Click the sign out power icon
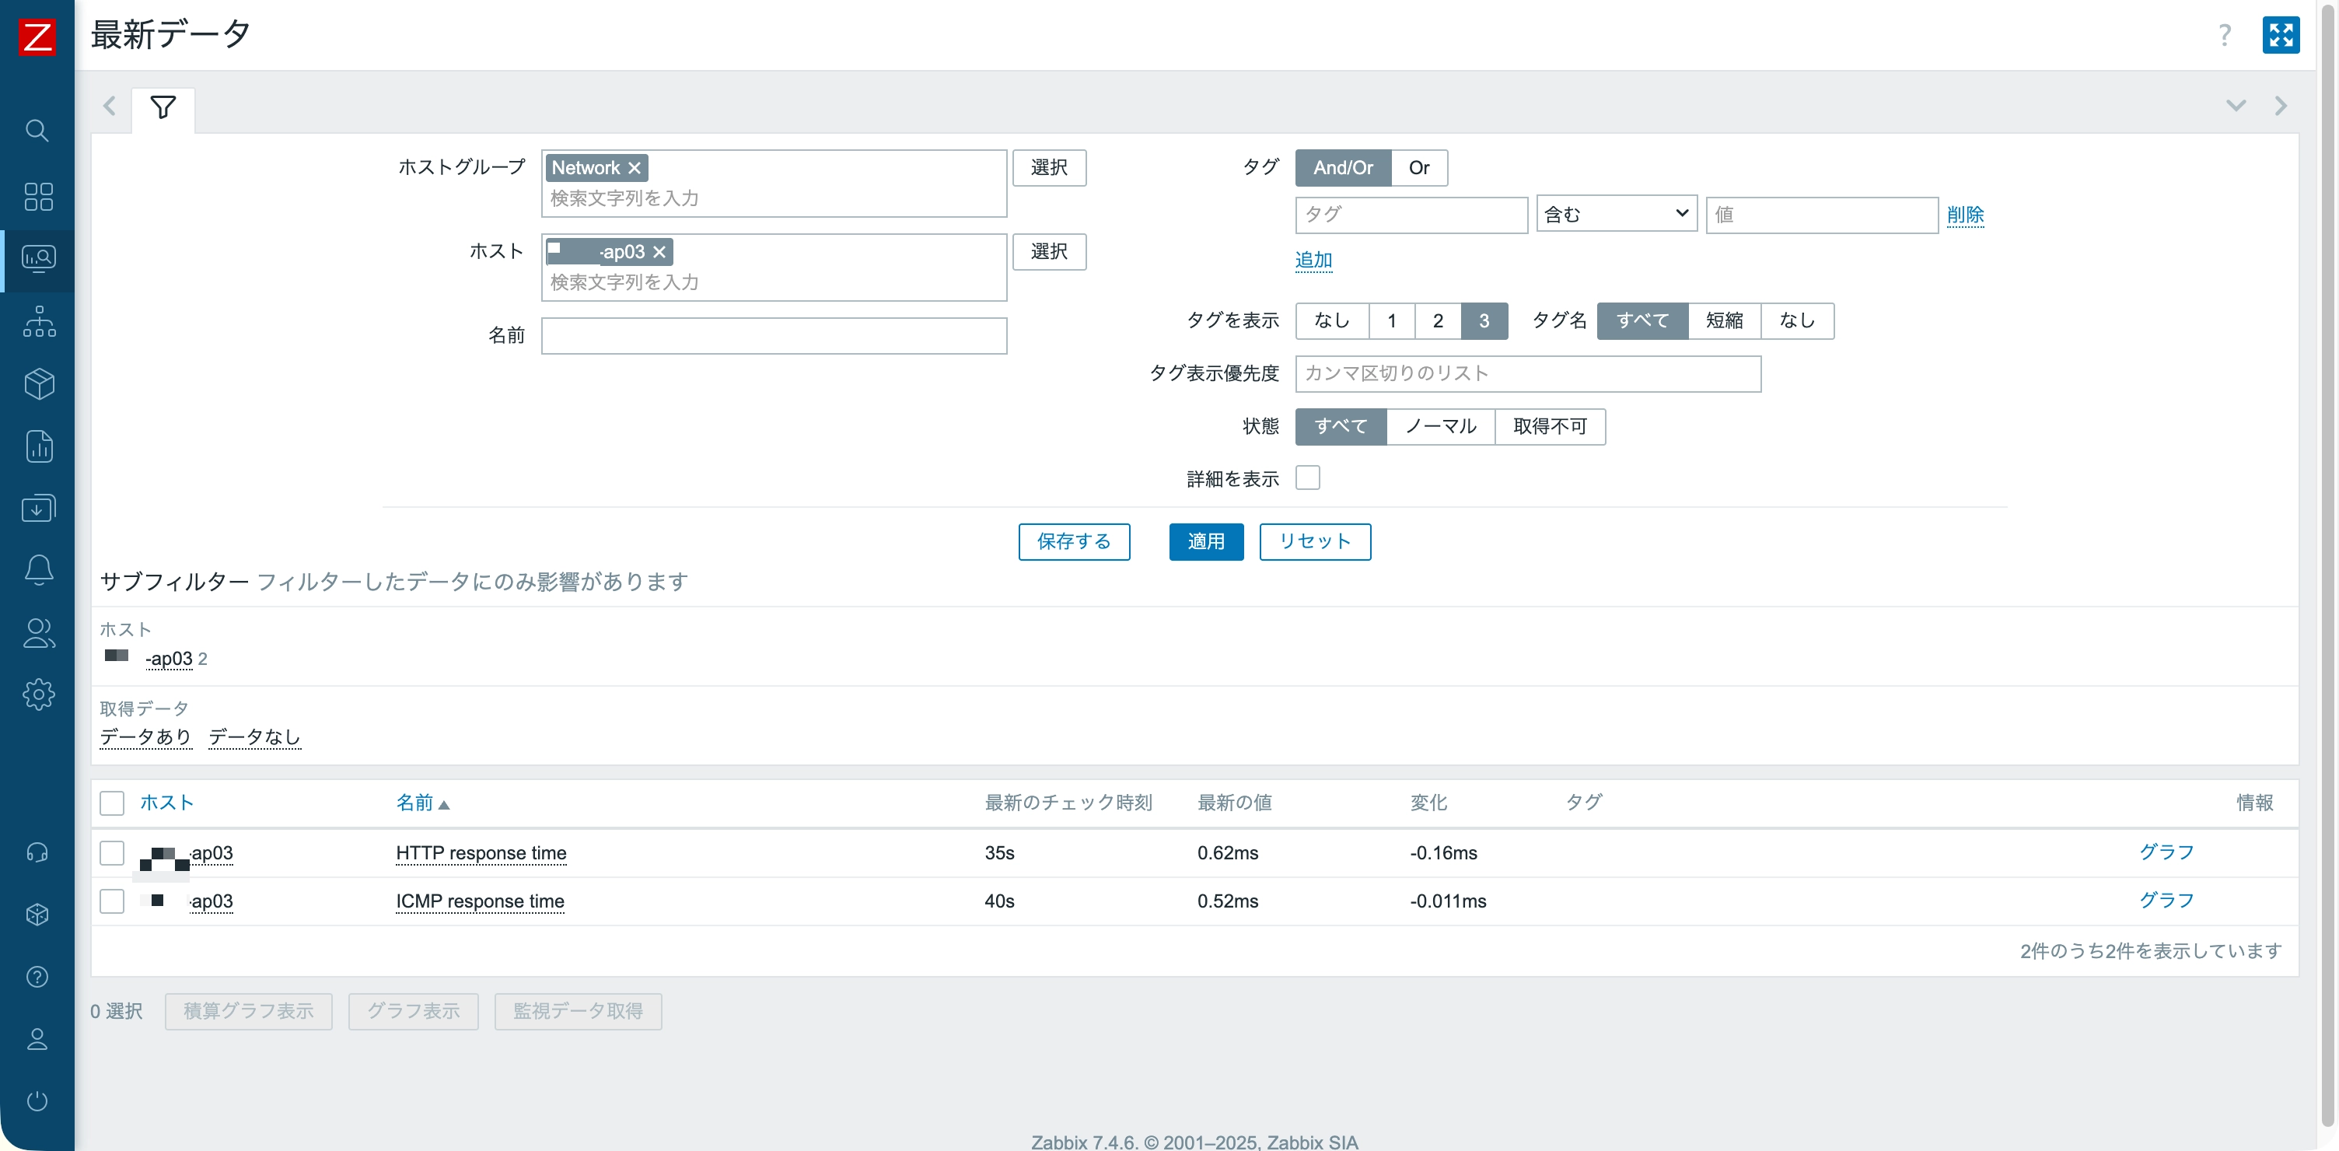 click(x=37, y=1101)
